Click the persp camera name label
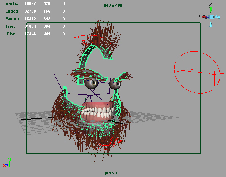 coord(111,173)
